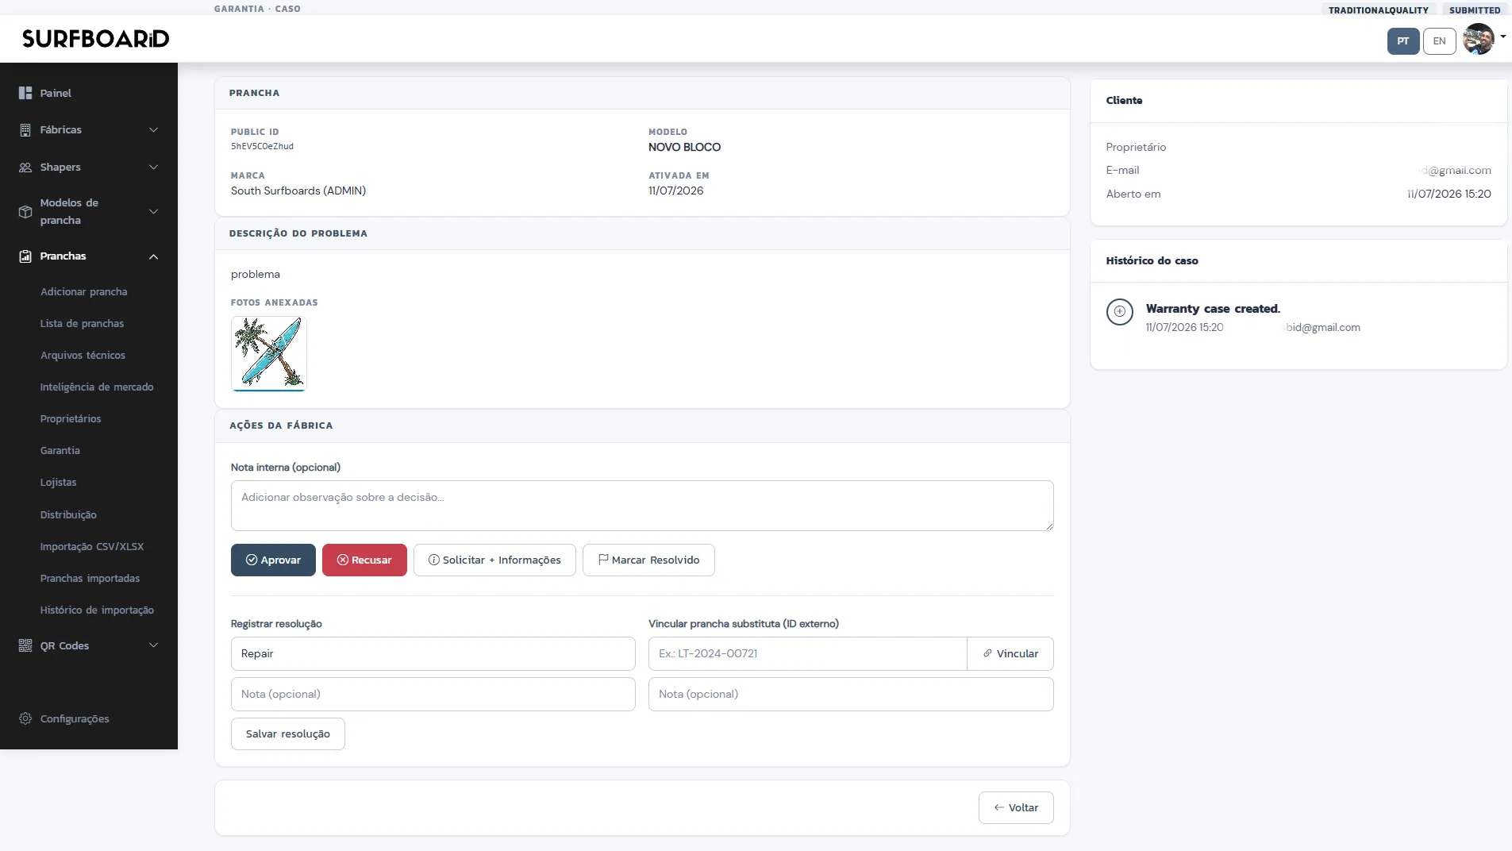
Task: Click the public ID 5hEV5COeZhud
Action: [x=262, y=146]
